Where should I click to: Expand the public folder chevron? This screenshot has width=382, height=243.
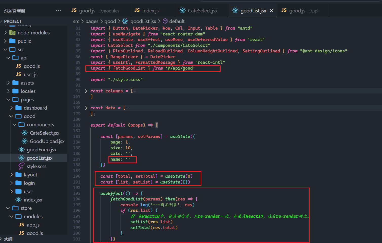(x=5, y=41)
